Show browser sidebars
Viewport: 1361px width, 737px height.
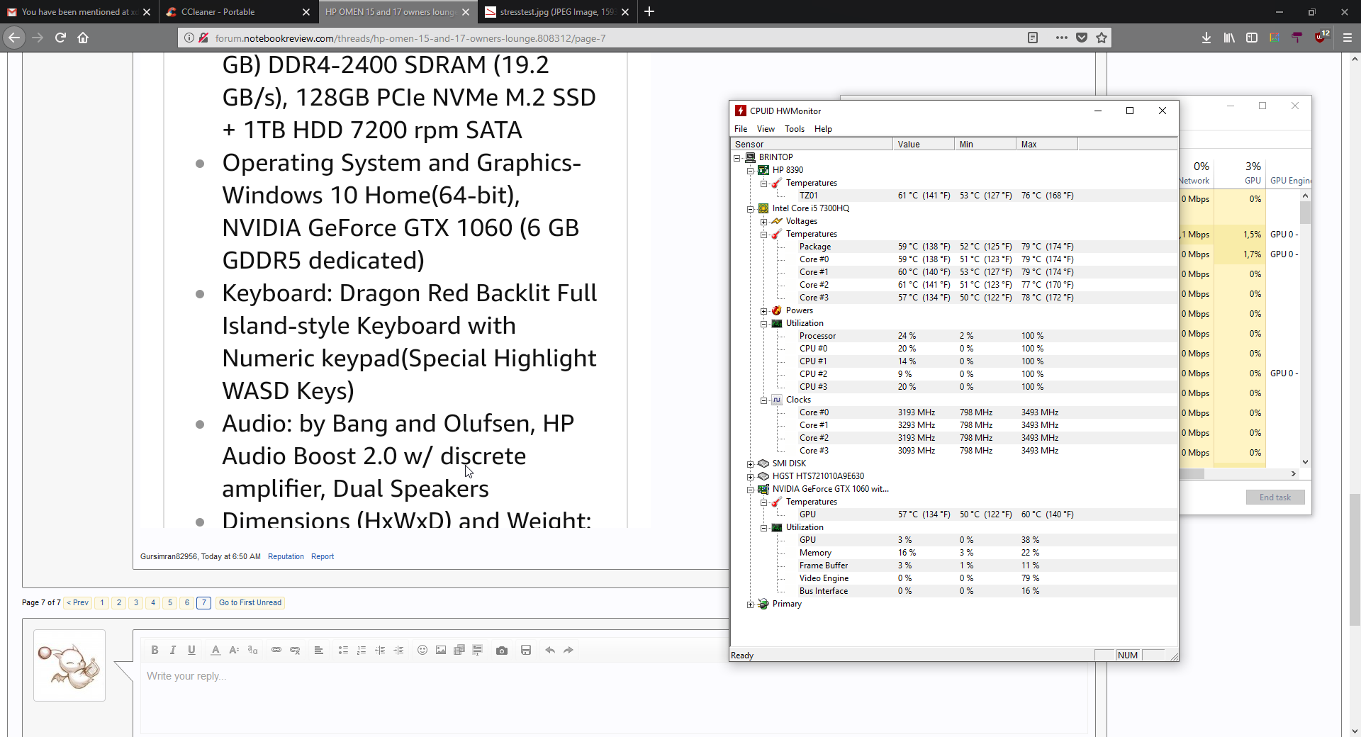(x=1252, y=38)
